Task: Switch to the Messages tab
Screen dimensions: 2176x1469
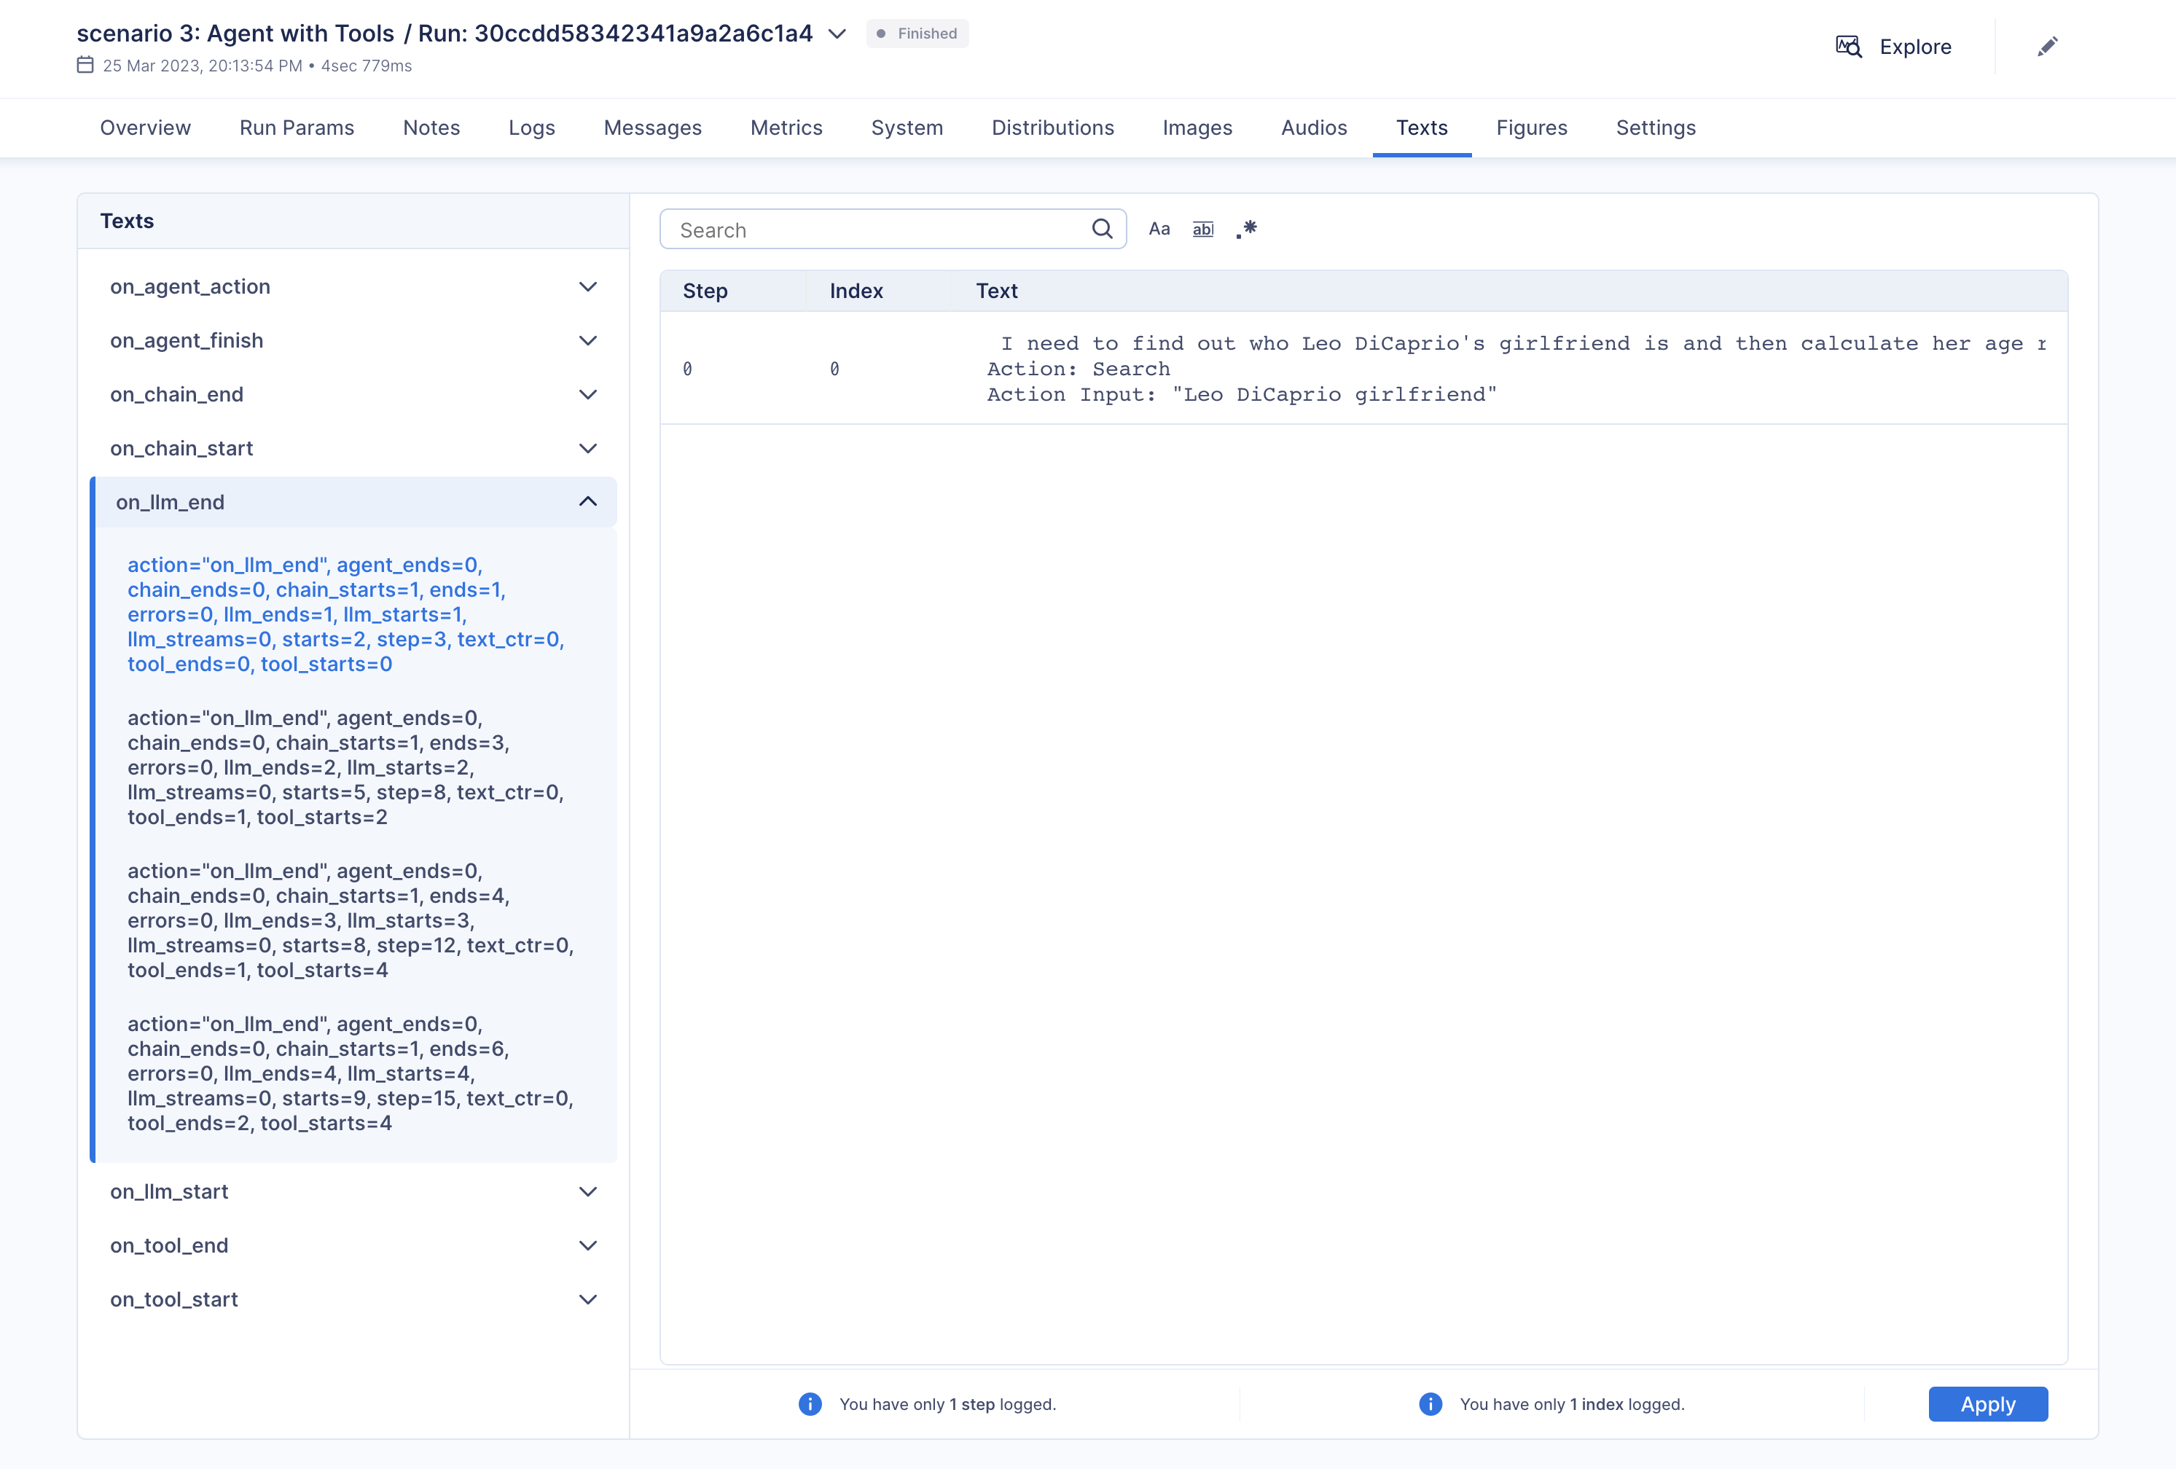Action: (653, 128)
